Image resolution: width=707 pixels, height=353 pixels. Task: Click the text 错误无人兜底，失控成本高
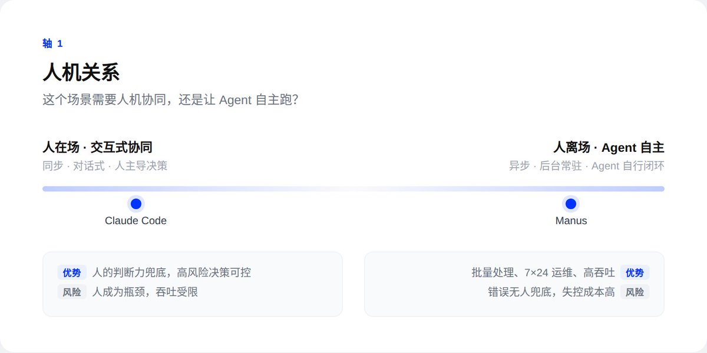point(551,292)
